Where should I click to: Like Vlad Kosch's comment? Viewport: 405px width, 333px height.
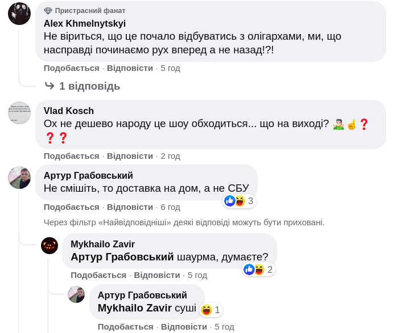click(x=72, y=156)
